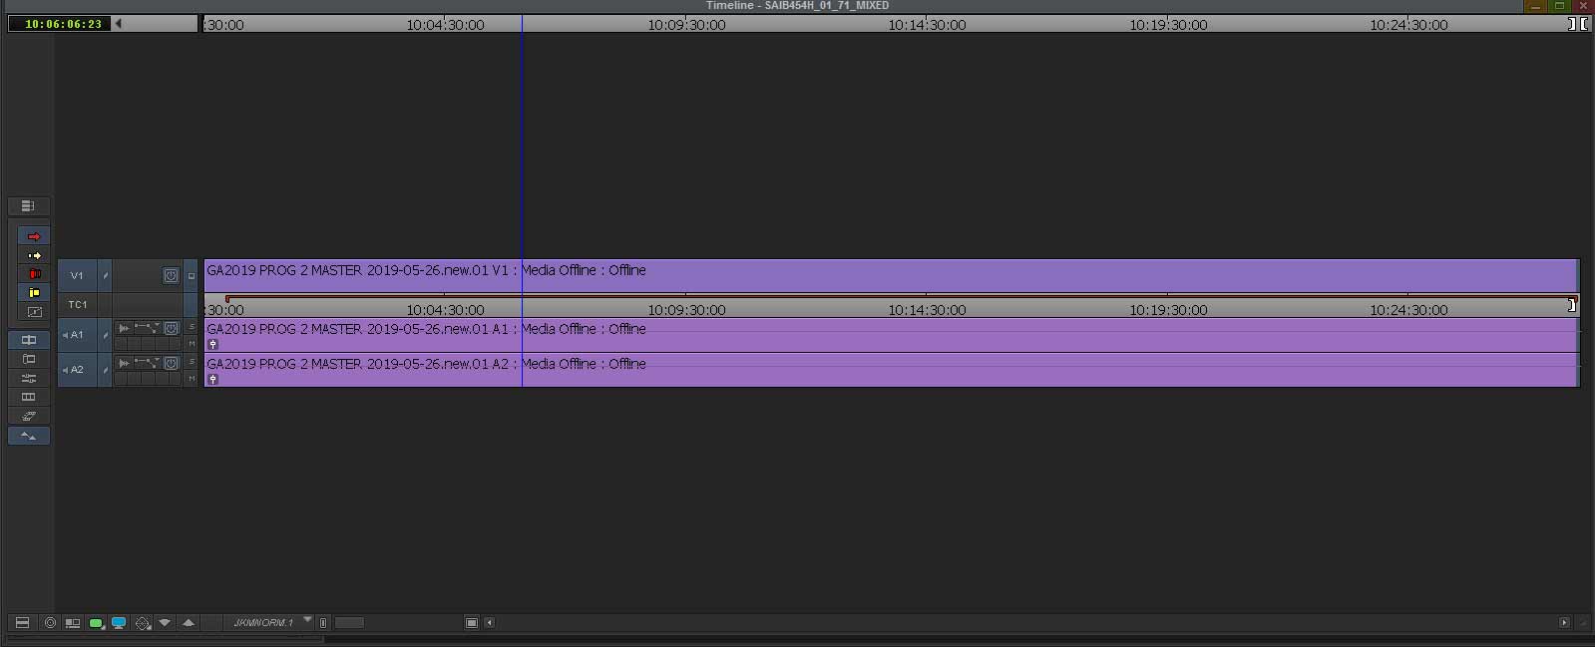1595x647 pixels.
Task: Click the horizontal scrollbar left arrow
Action: point(489,623)
